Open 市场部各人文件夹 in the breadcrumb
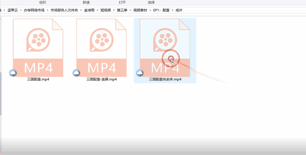306x155 pixels. click(x=64, y=10)
